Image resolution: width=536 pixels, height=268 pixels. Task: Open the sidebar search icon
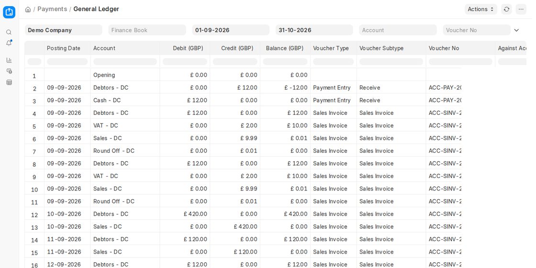[x=9, y=32]
